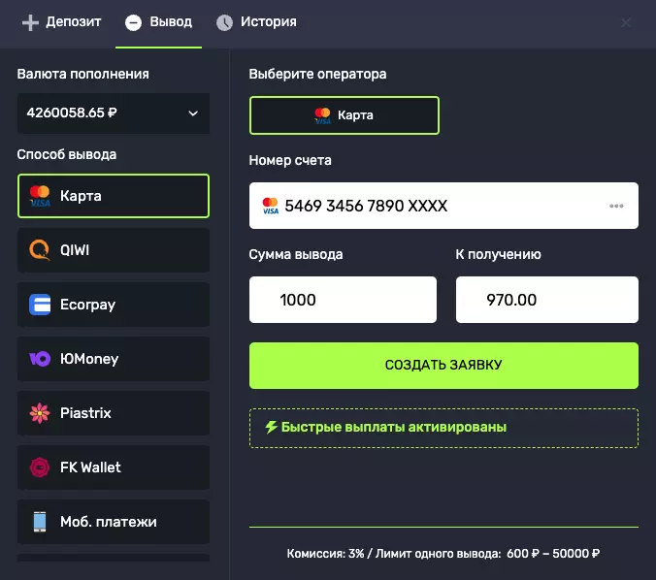Choose the Карта operator option
656x580 pixels.
click(x=344, y=114)
